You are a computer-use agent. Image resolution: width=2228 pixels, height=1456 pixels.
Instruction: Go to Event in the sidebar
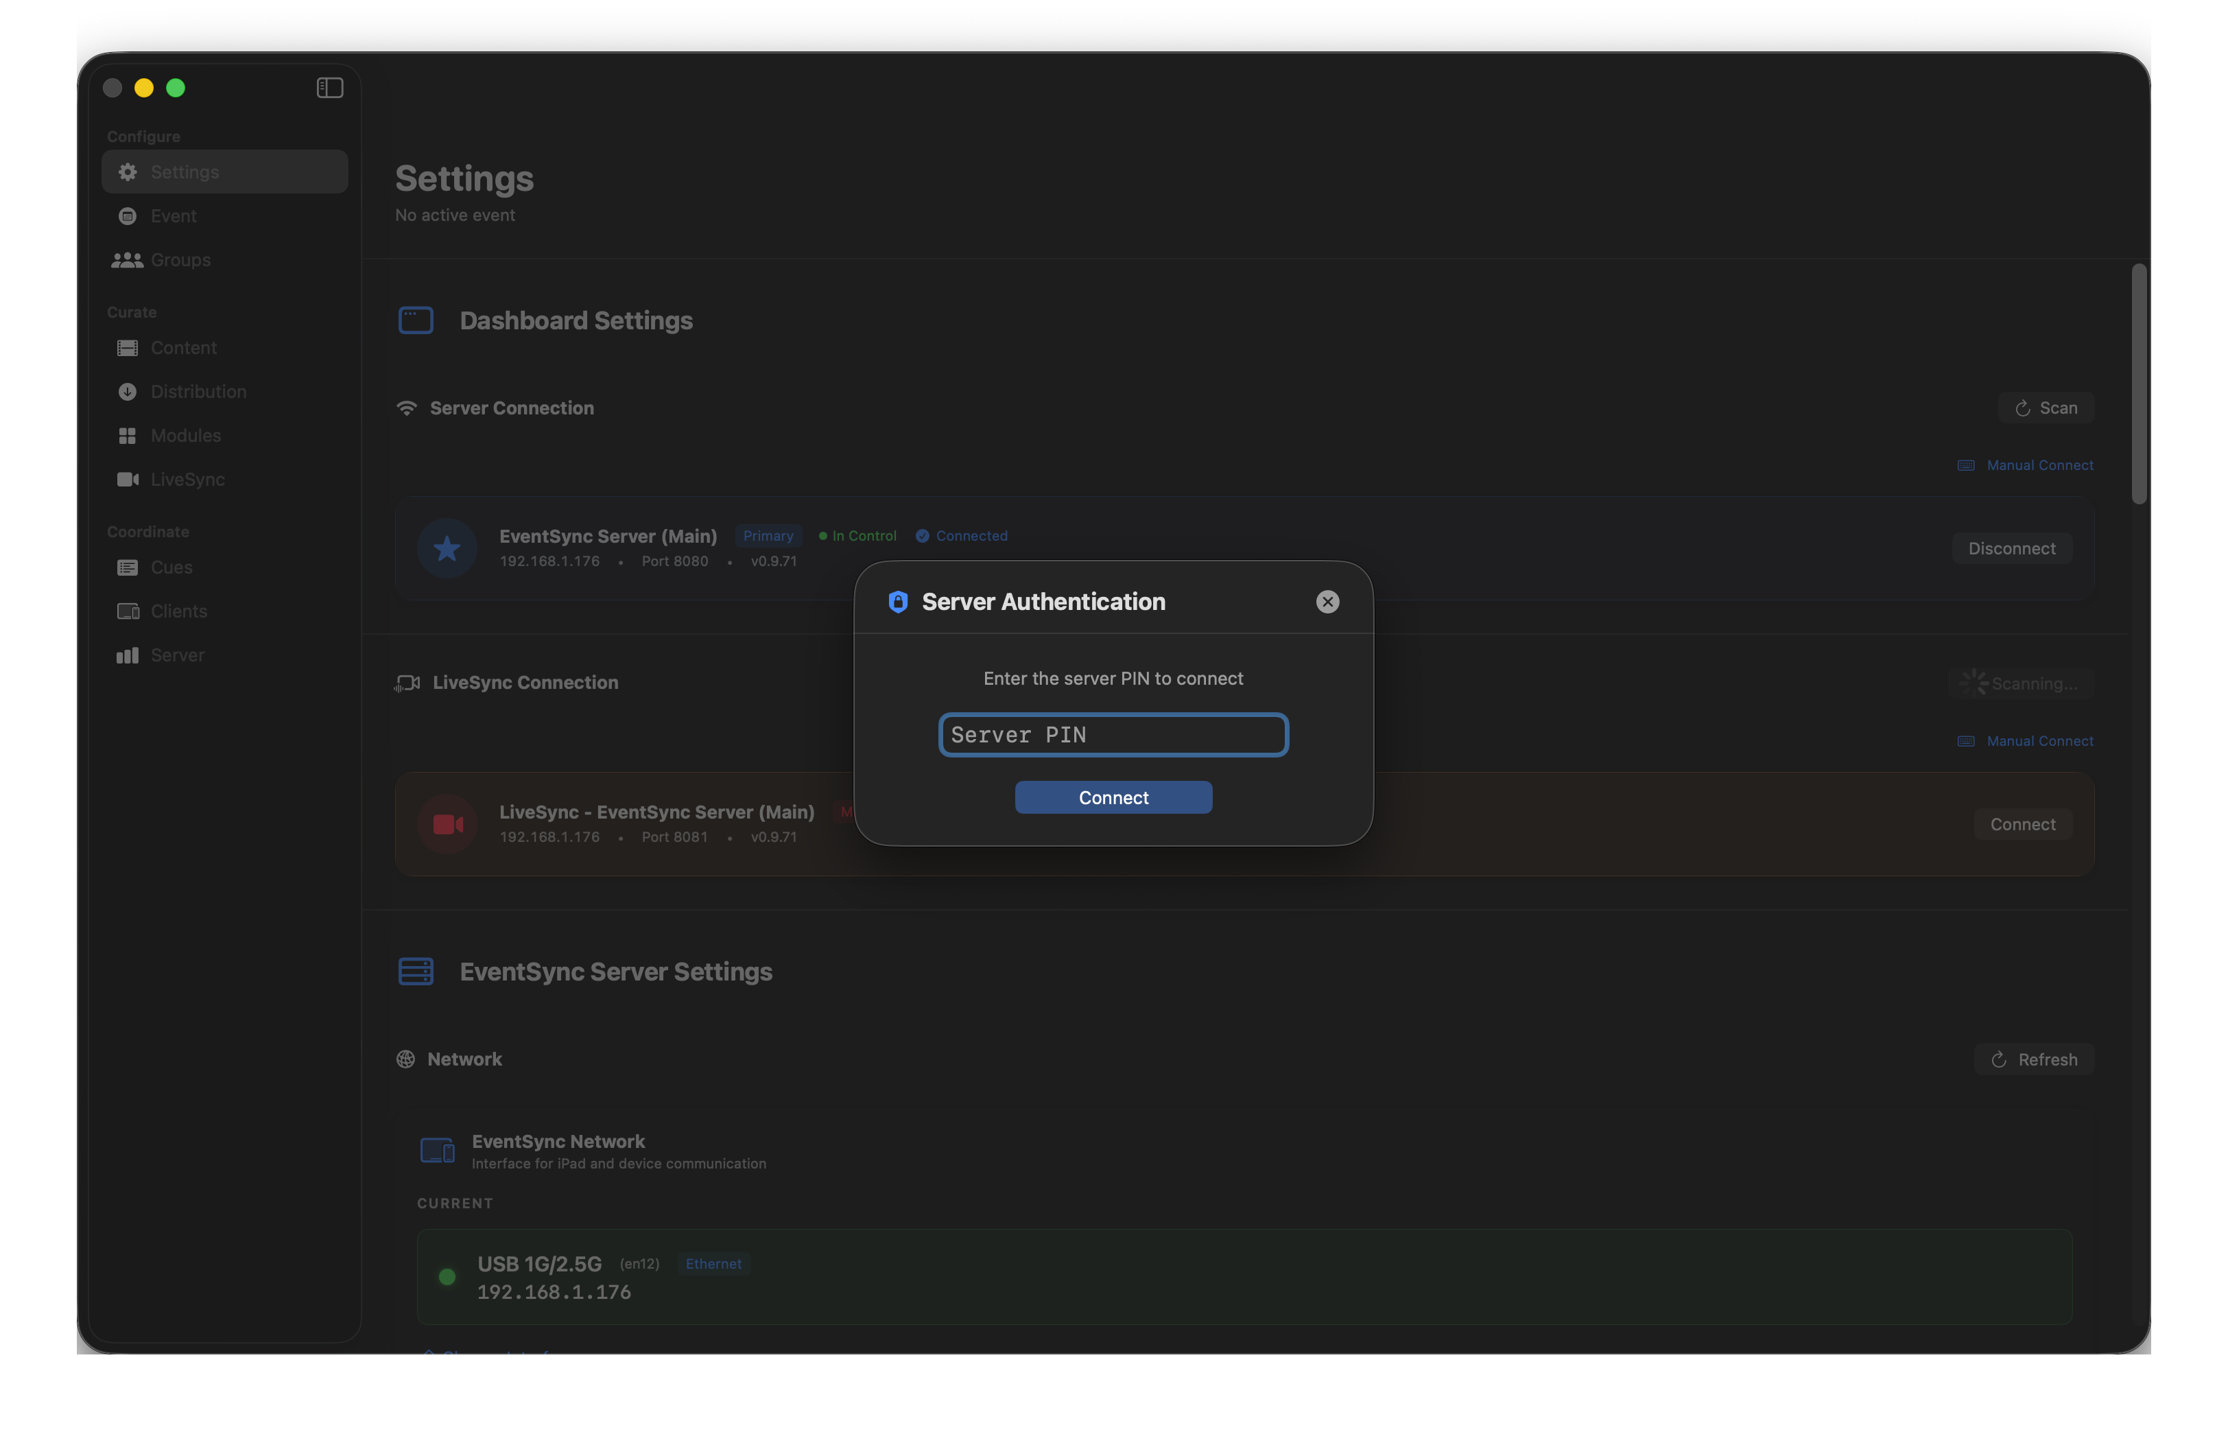[x=225, y=215]
